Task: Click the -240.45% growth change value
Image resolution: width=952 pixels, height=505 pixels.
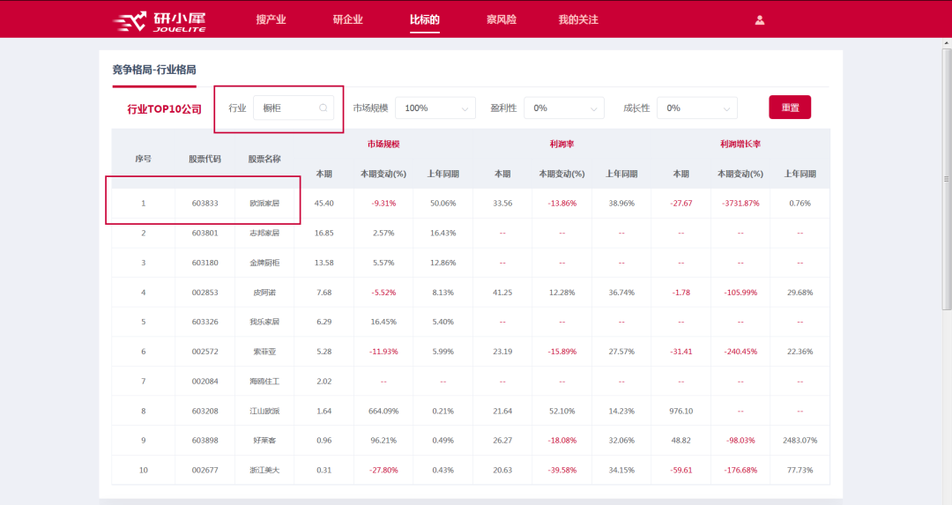Action: pos(740,352)
